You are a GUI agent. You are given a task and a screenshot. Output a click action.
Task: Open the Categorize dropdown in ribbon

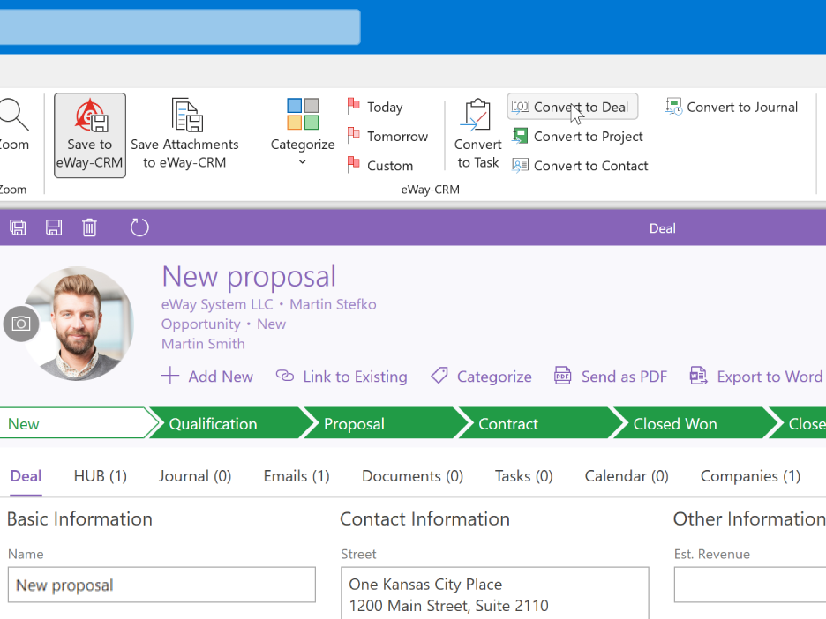click(303, 133)
